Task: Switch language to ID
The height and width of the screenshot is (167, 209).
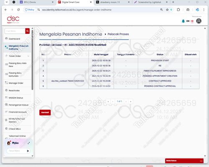Action: pos(192,21)
